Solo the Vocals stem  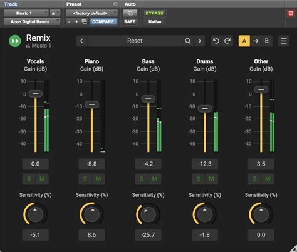pyautogui.click(x=29, y=179)
